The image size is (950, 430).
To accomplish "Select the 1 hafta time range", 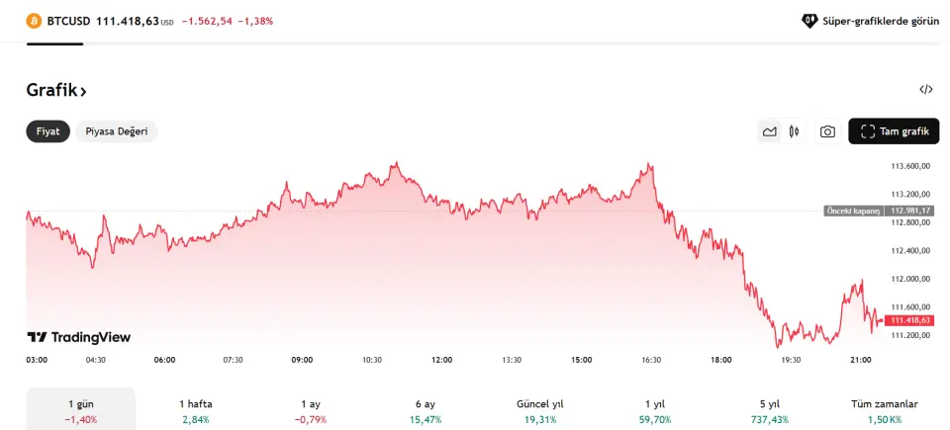I will point(196,410).
